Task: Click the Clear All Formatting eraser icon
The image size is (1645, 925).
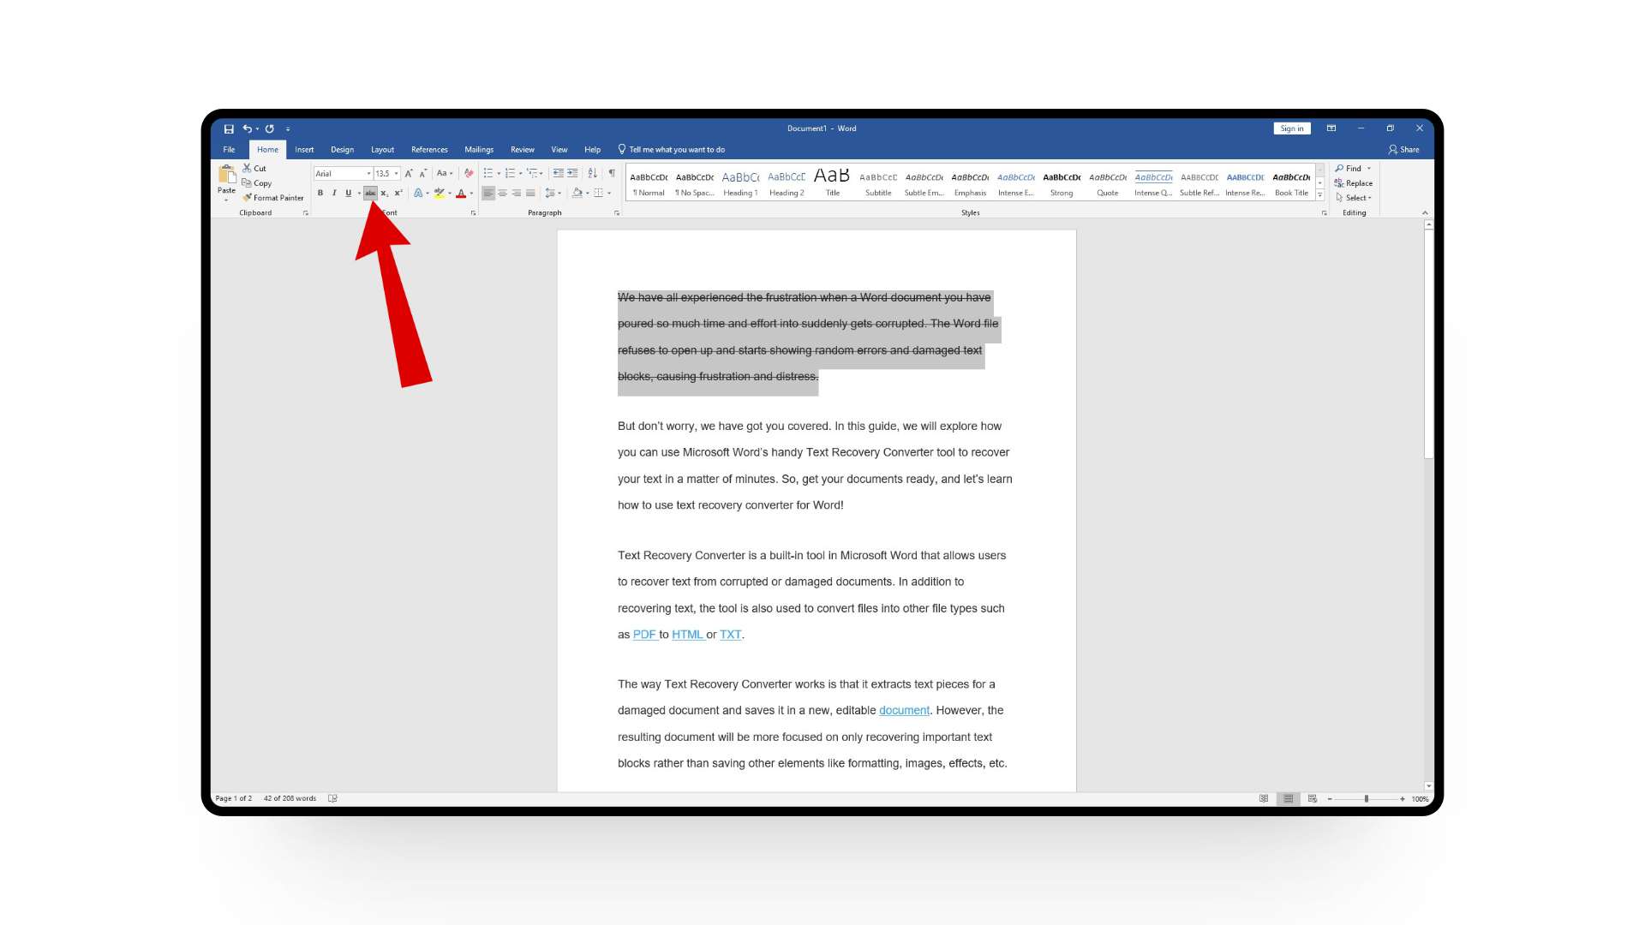Action: [469, 173]
